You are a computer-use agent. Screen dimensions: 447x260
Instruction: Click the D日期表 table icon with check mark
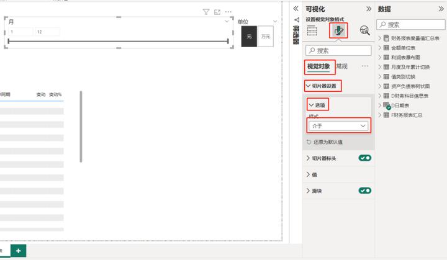(387, 105)
